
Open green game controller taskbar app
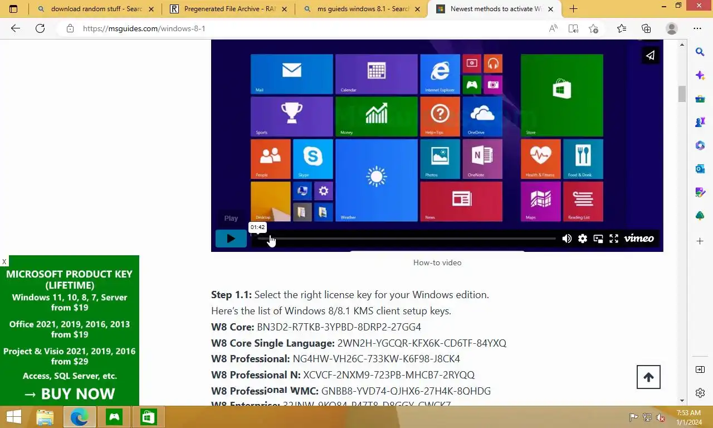[x=114, y=417]
